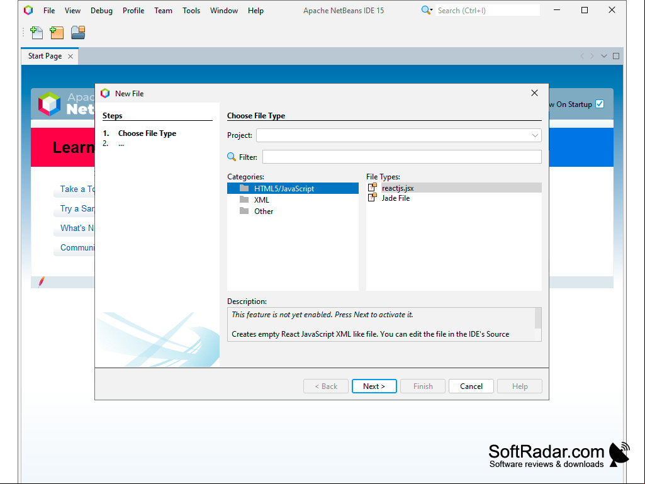The height and width of the screenshot is (484, 645).
Task: Click the Other category folder icon
Action: coord(244,211)
